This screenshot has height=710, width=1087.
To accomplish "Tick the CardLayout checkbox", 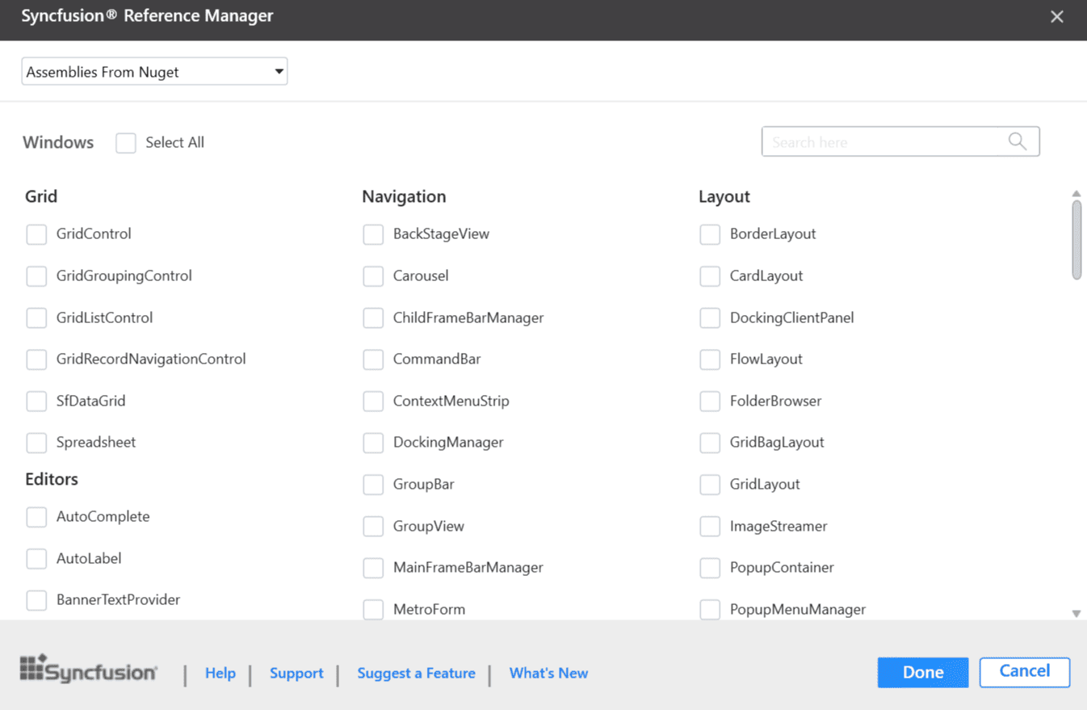I will (710, 276).
